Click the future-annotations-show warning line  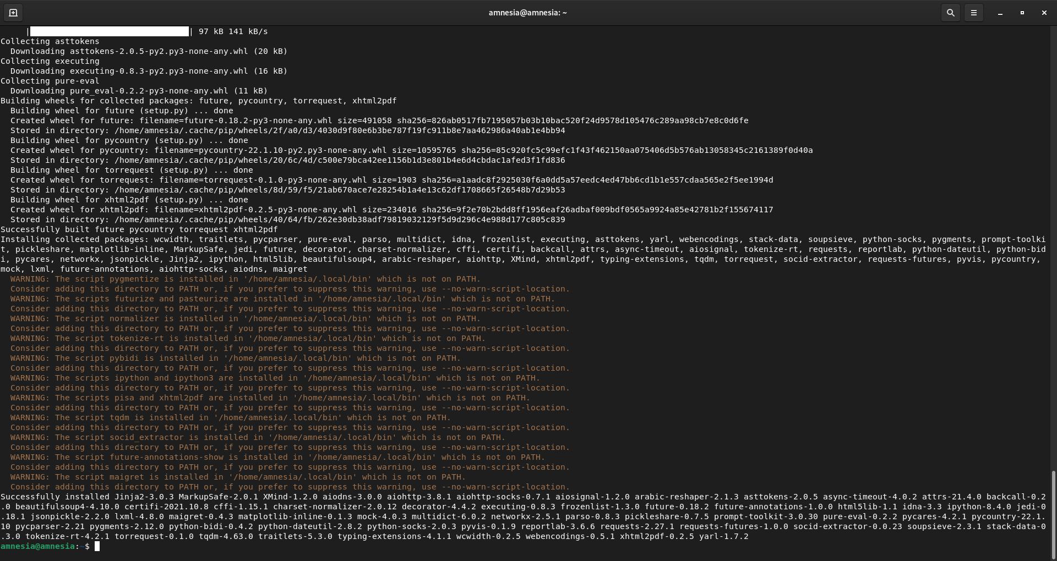pos(277,457)
